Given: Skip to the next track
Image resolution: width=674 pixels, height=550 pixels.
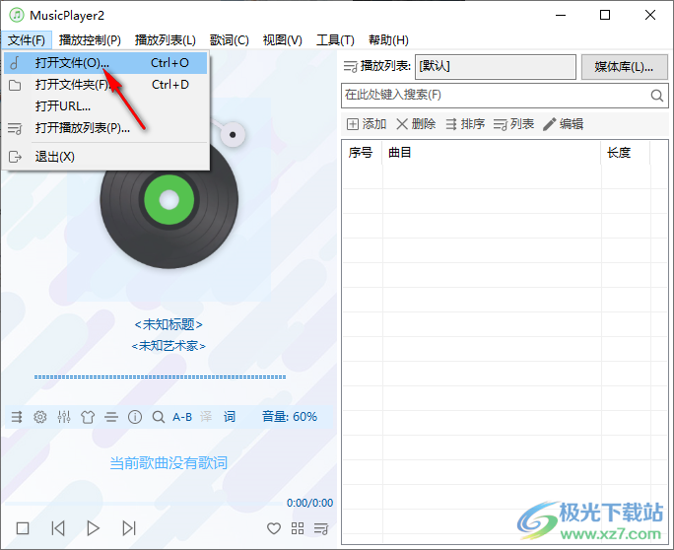Looking at the screenshot, I should click(x=129, y=528).
